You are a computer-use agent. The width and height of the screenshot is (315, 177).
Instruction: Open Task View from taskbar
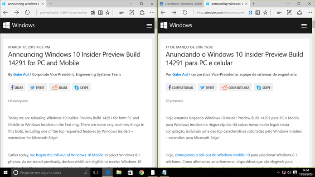(96, 172)
